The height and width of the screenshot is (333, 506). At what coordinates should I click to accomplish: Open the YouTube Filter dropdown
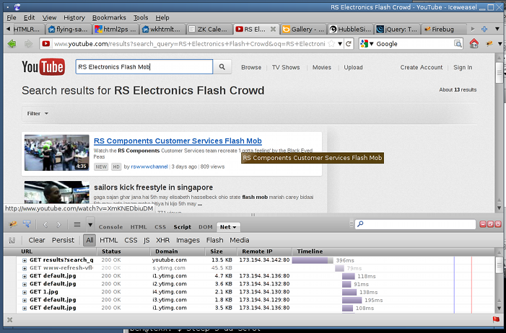(38, 113)
